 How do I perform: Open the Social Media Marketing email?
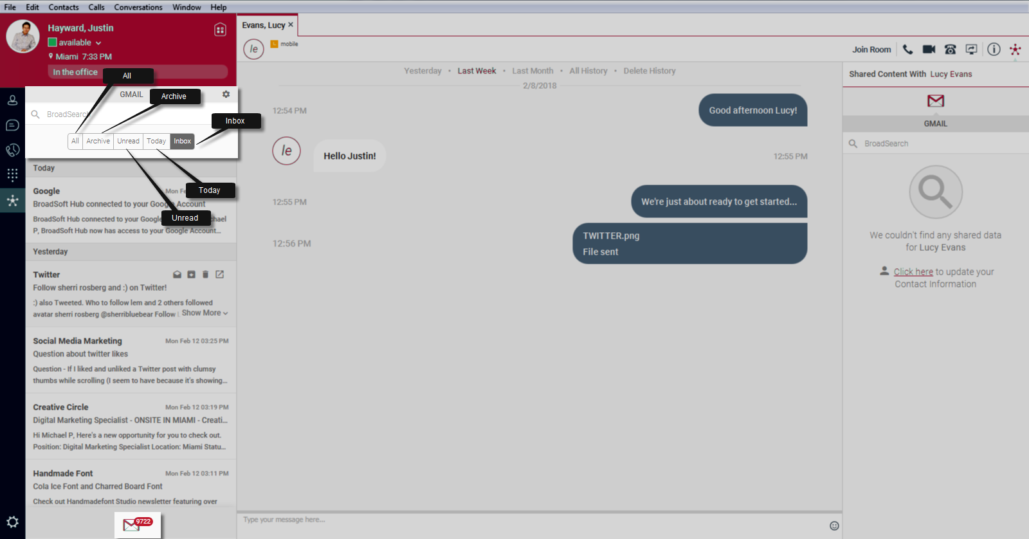[x=131, y=361]
